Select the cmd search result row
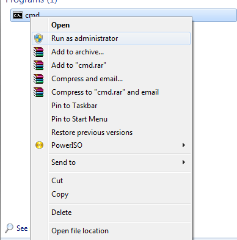This screenshot has height=240, width=237. pos(123,15)
